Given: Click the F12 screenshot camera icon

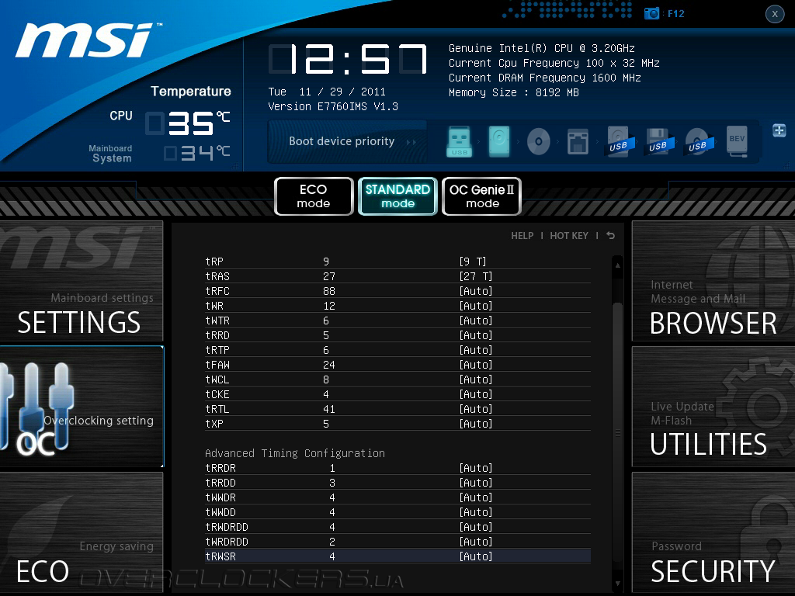Looking at the screenshot, I should pos(651,14).
